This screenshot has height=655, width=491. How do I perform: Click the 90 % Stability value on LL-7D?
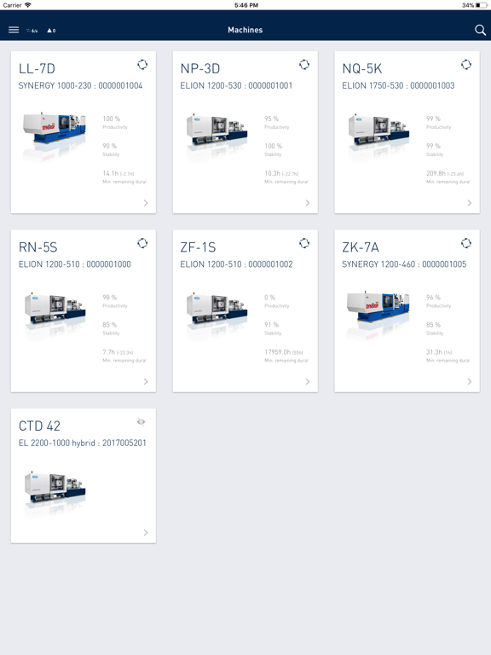pos(110,146)
